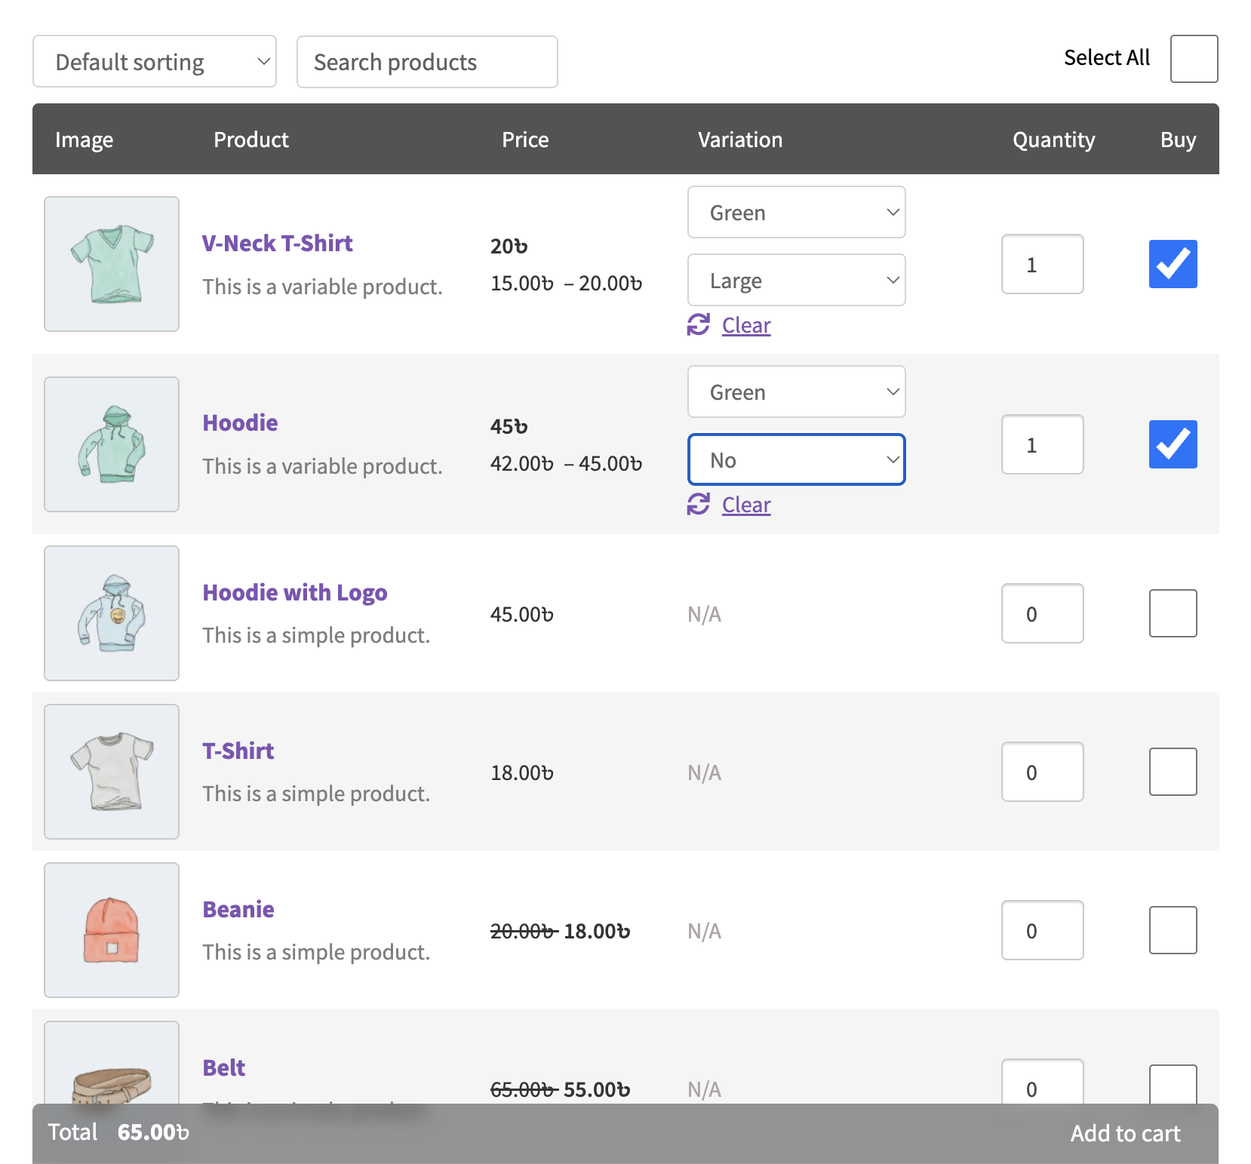
Task: Open the Large size dropdown
Action: (796, 280)
